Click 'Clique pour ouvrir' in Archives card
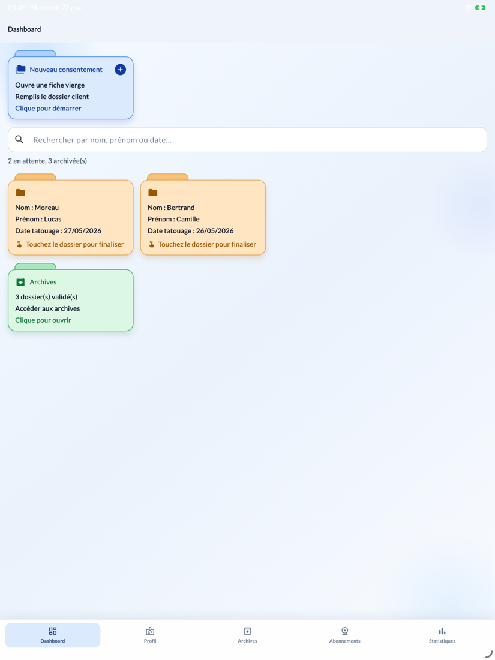 tap(43, 320)
